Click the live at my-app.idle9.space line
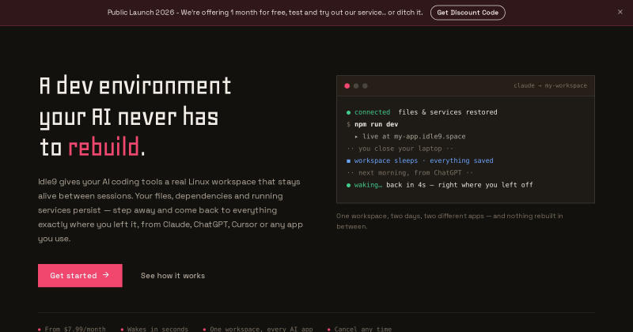Viewport: 633px width, 332px height. pyautogui.click(x=410, y=136)
